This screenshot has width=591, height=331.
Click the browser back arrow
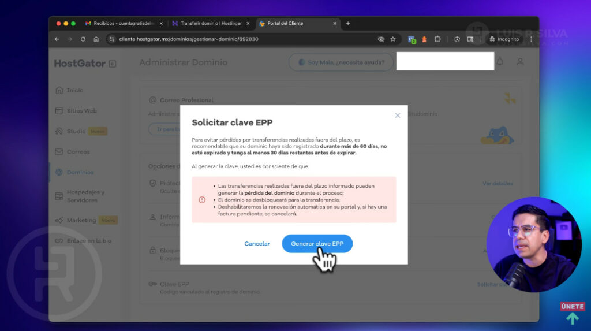[x=57, y=39]
